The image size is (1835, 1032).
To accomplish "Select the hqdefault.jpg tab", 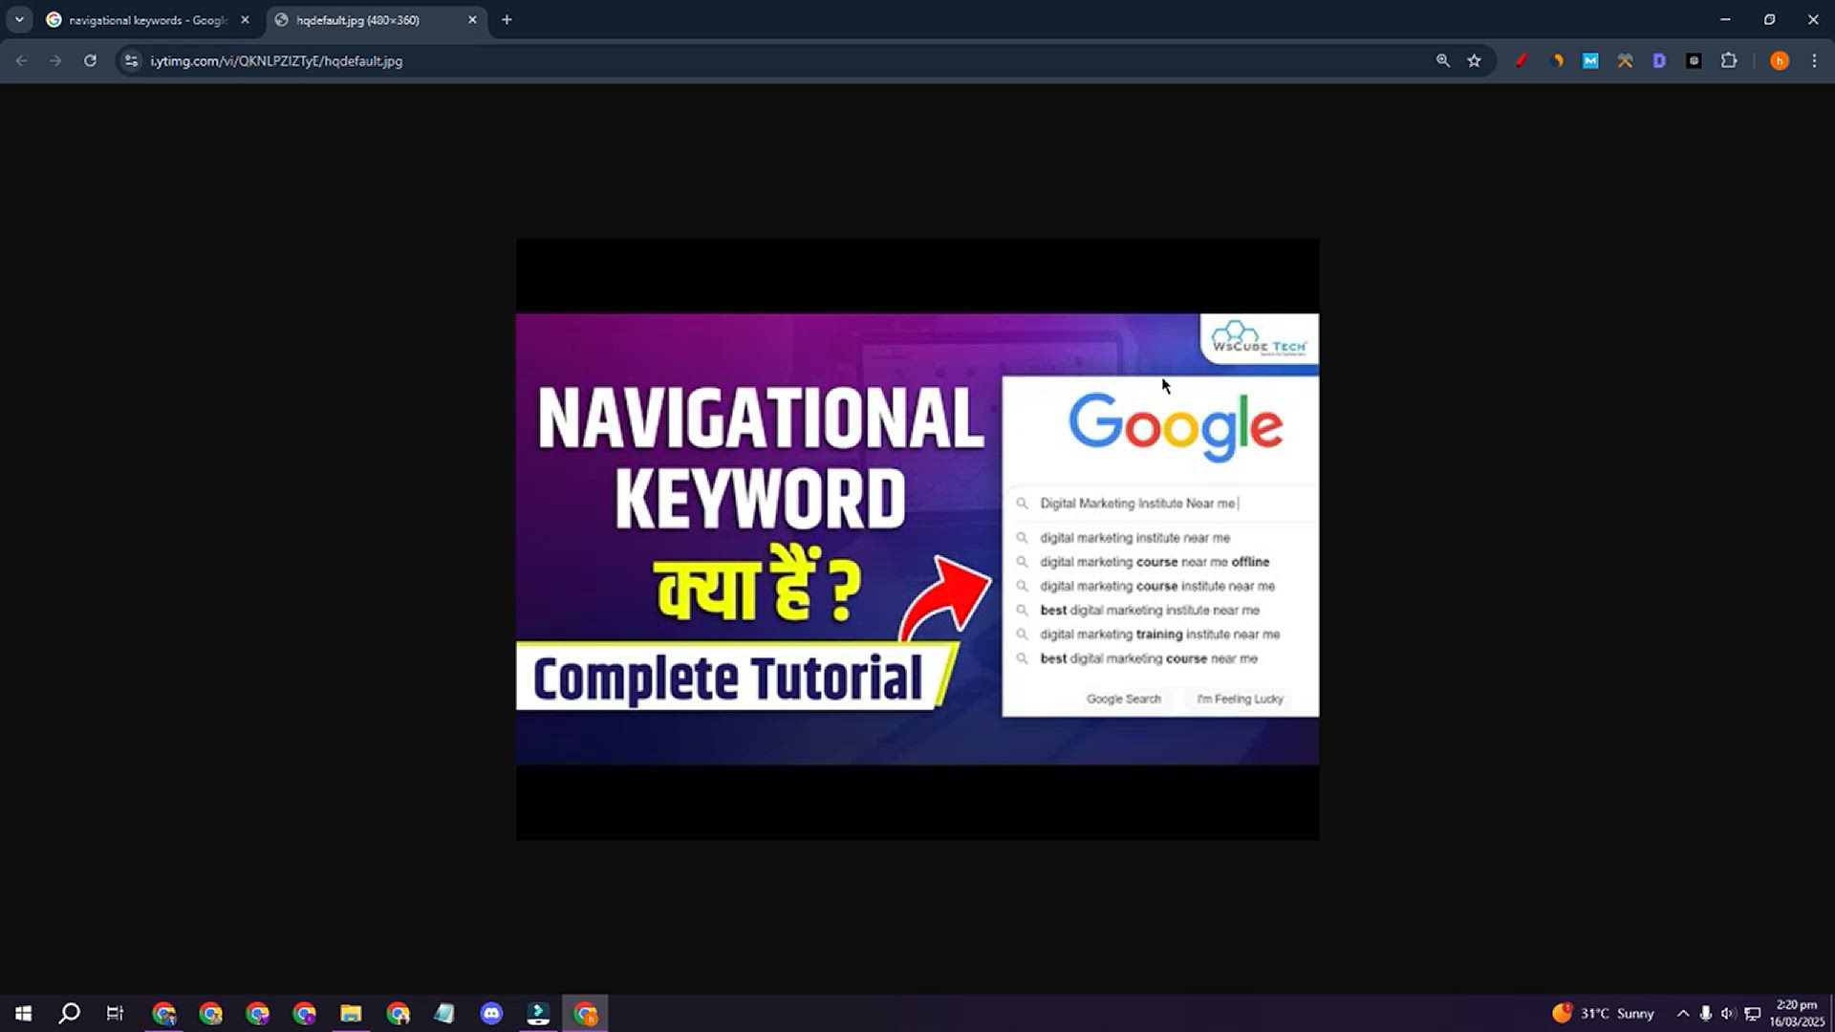I will (375, 20).
